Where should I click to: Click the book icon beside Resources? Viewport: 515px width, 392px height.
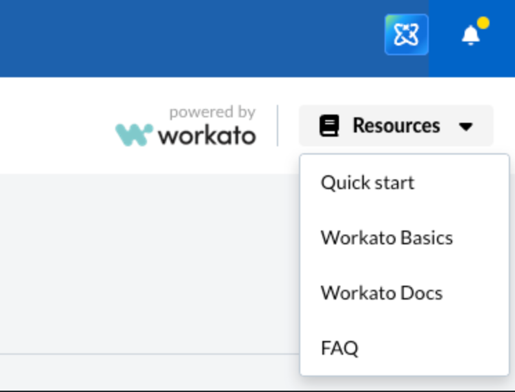(x=329, y=126)
